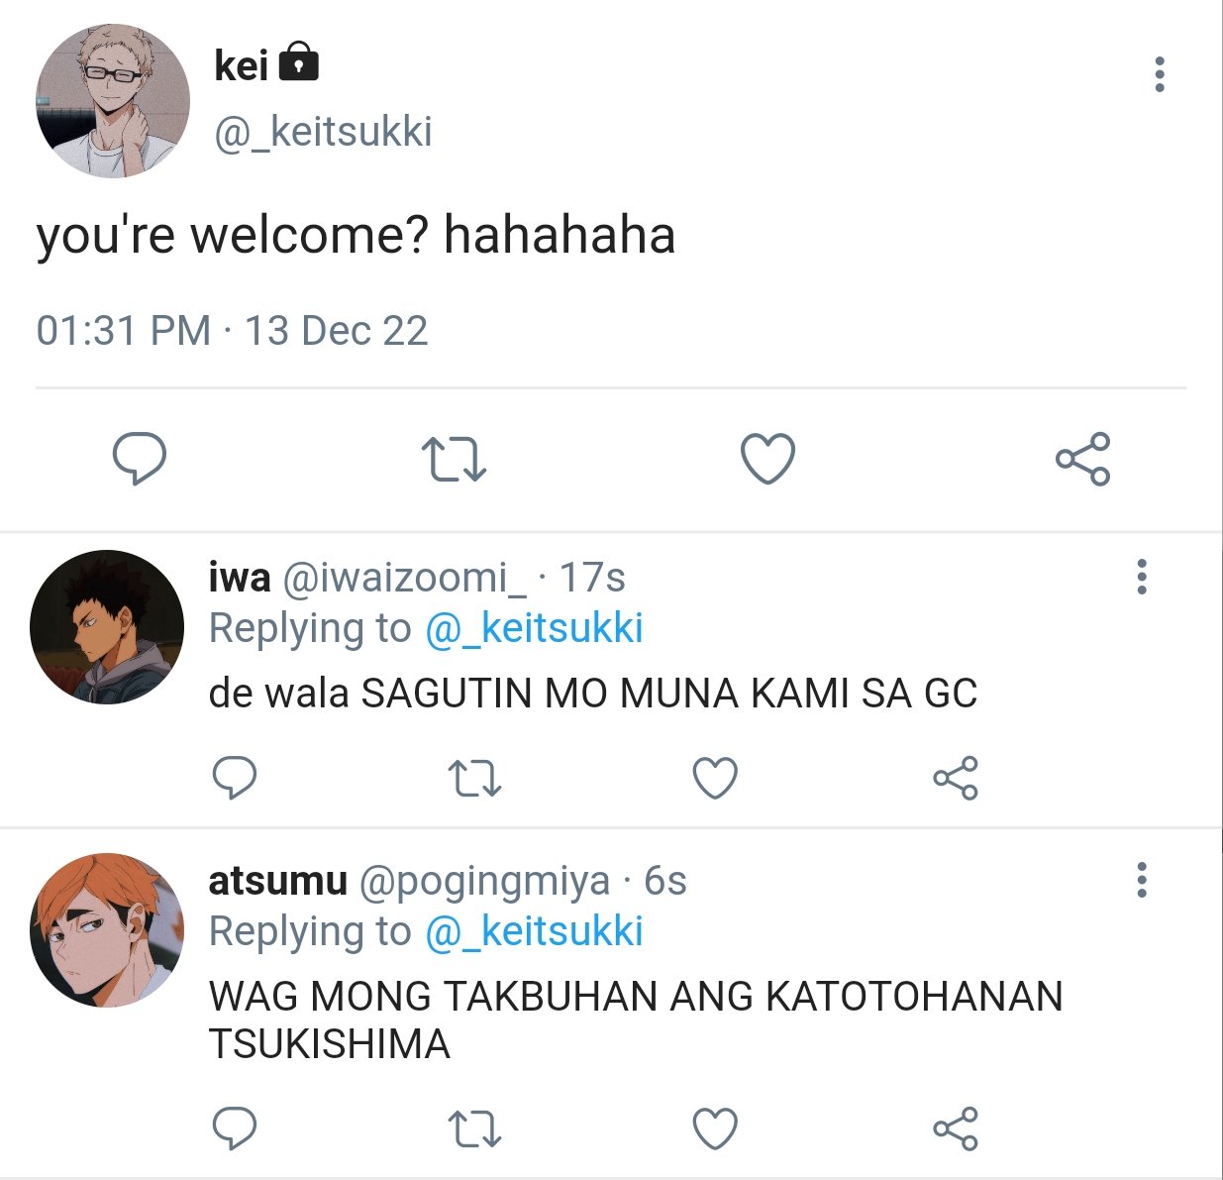View atsumu's profile avatar
Image resolution: width=1223 pixels, height=1180 pixels.
tap(107, 930)
